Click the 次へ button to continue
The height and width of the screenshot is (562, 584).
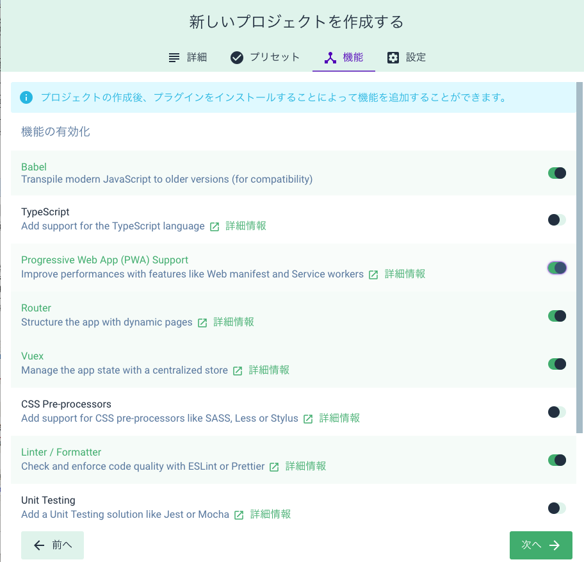pyautogui.click(x=540, y=545)
